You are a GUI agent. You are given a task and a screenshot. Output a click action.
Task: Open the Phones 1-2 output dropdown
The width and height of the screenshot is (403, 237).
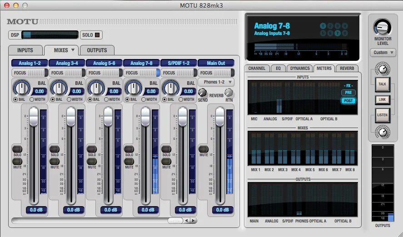tap(216, 82)
